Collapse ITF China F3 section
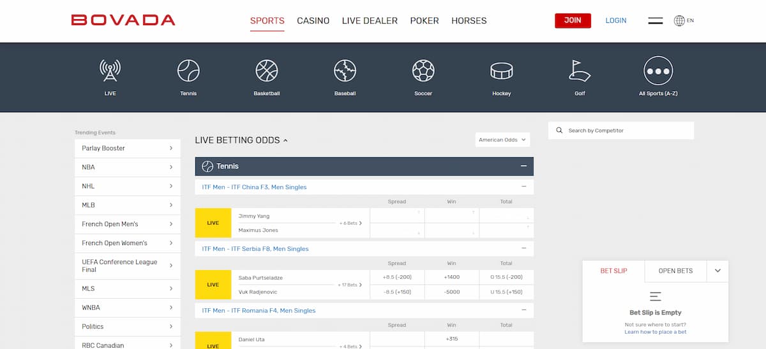 point(523,187)
